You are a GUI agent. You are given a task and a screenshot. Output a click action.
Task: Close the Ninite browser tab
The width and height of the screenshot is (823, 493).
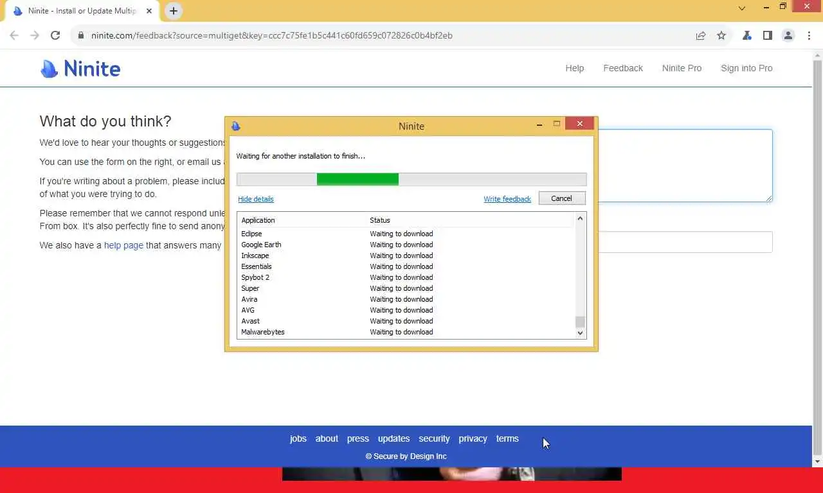pos(149,11)
